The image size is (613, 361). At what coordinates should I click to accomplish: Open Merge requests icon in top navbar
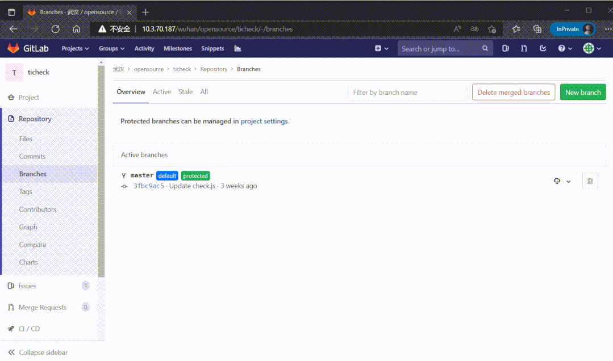point(524,49)
